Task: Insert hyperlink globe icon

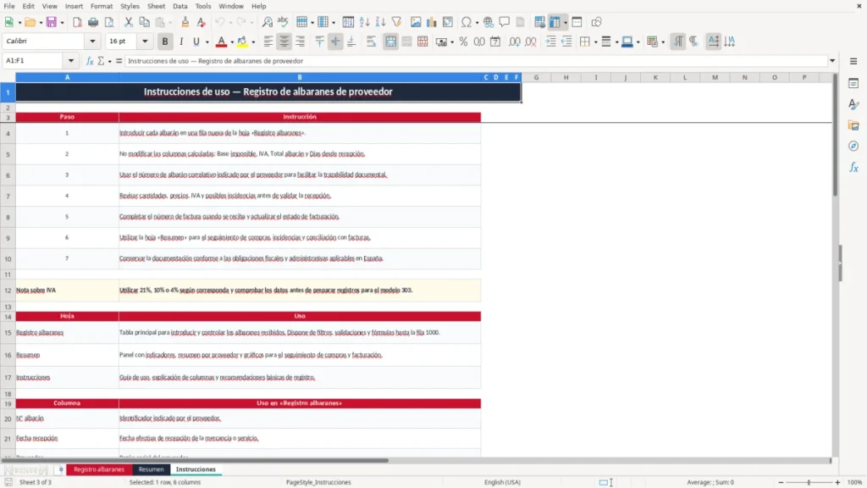Action: (489, 22)
